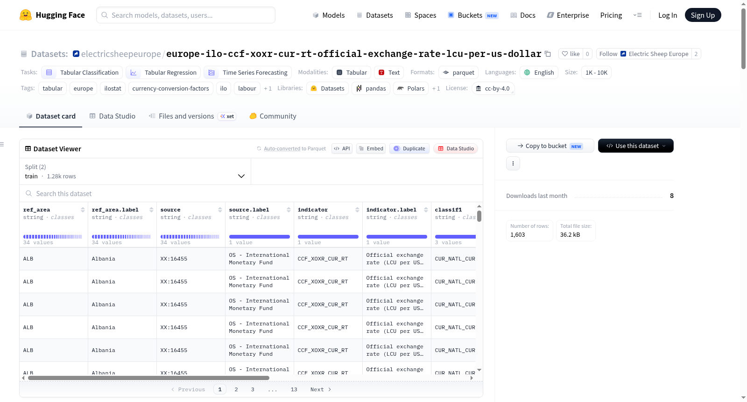The width and height of the screenshot is (747, 402).
Task: Open the Polars library tag
Action: [411, 88]
